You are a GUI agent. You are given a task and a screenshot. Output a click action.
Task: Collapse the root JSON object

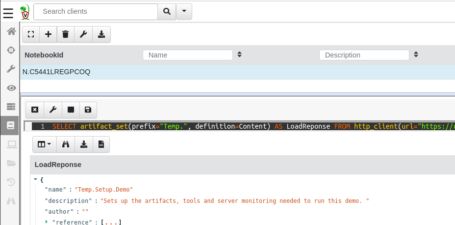[x=35, y=180]
